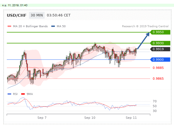Click the USD/CHF pair title

[17, 15]
